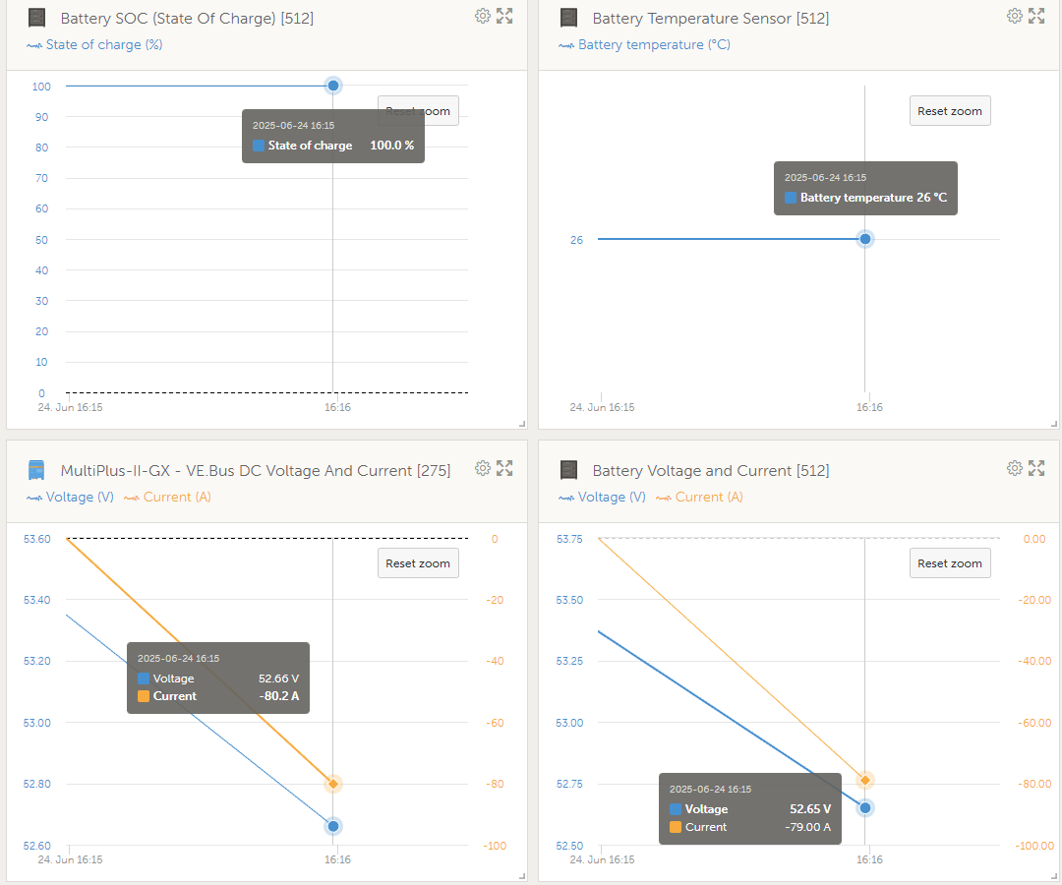Open settings gear for Battery SOC widget
The image size is (1062, 885).
pos(483,16)
